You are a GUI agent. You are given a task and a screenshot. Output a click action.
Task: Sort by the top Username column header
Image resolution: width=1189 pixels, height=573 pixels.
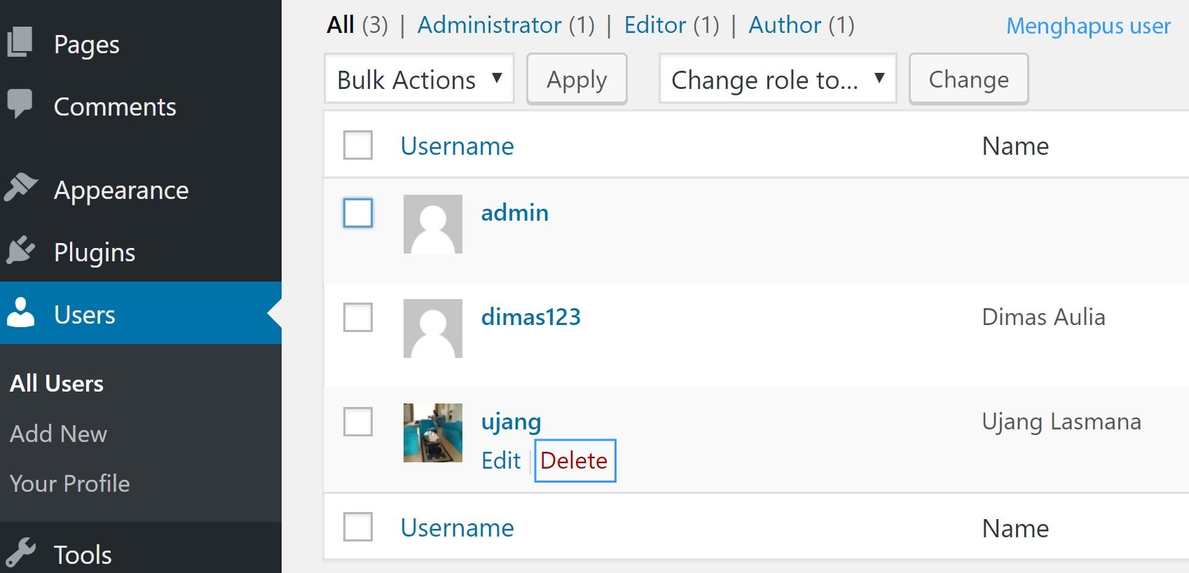click(x=457, y=146)
